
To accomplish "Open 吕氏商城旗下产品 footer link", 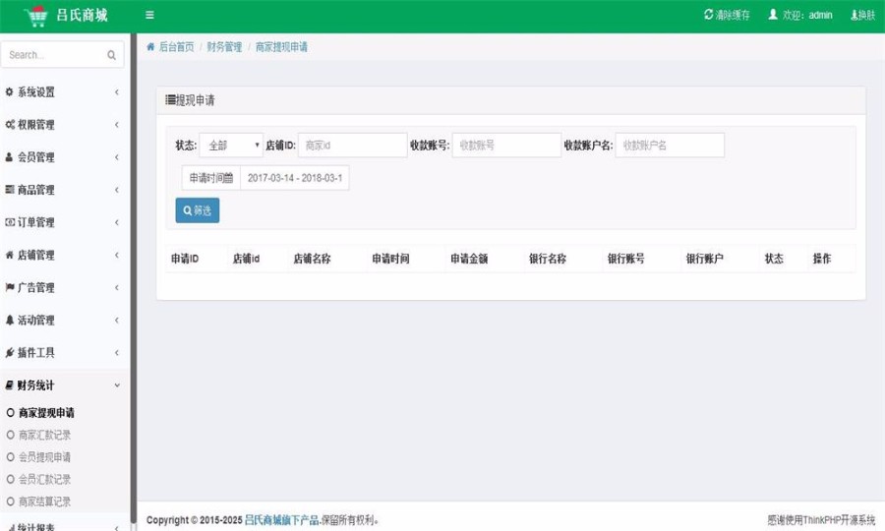I will 281,520.
